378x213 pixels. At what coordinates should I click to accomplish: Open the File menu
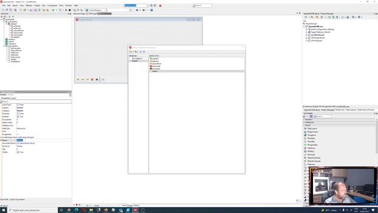click(4, 5)
